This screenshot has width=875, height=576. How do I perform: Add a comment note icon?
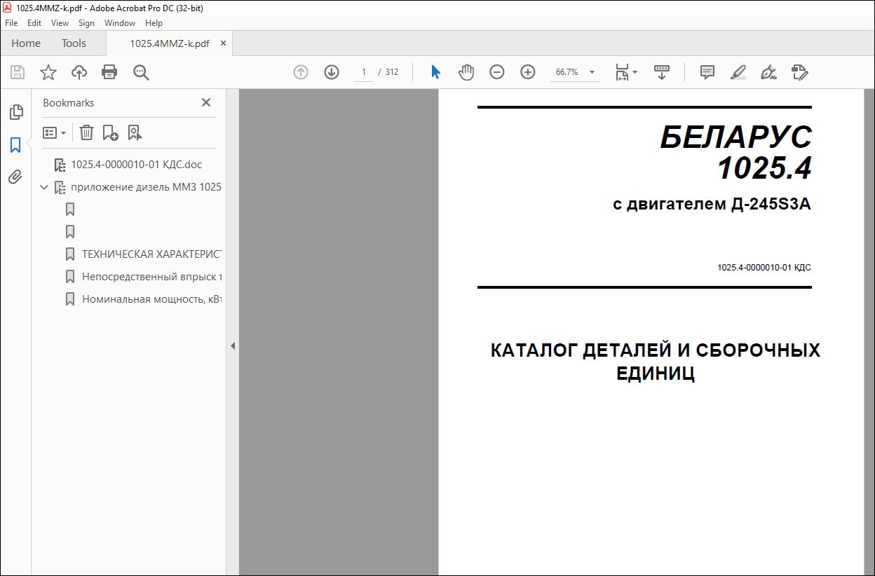[707, 72]
